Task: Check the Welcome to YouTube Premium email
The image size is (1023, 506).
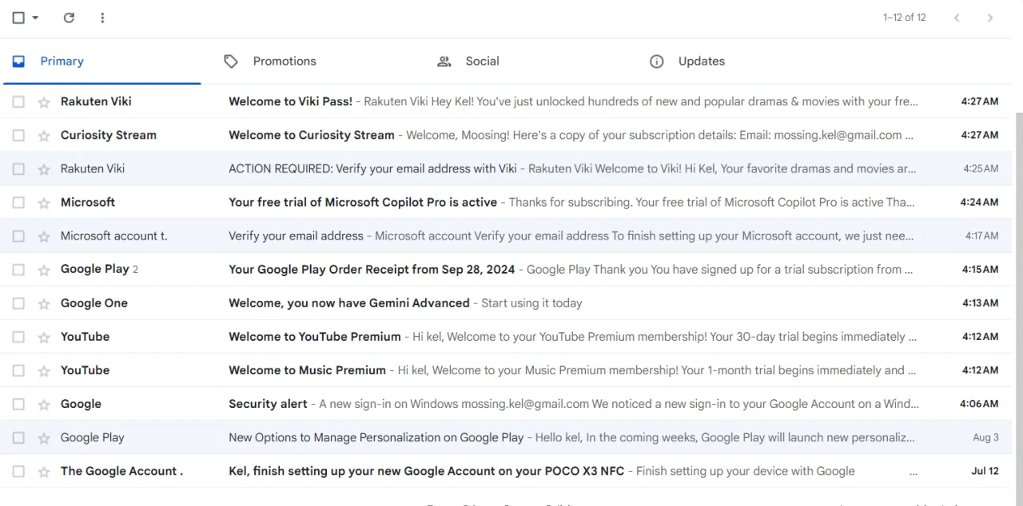Action: coord(18,337)
